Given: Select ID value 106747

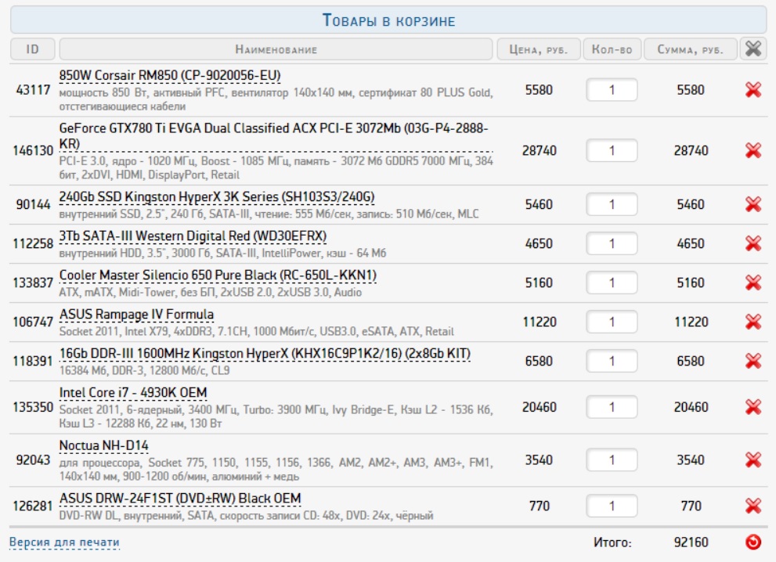Looking at the screenshot, I should coord(33,322).
